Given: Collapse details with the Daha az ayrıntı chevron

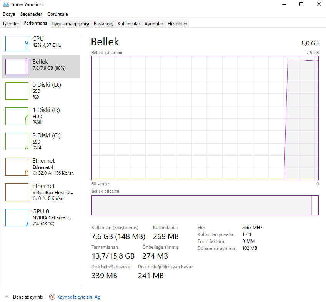Looking at the screenshot, I should coord(7,297).
